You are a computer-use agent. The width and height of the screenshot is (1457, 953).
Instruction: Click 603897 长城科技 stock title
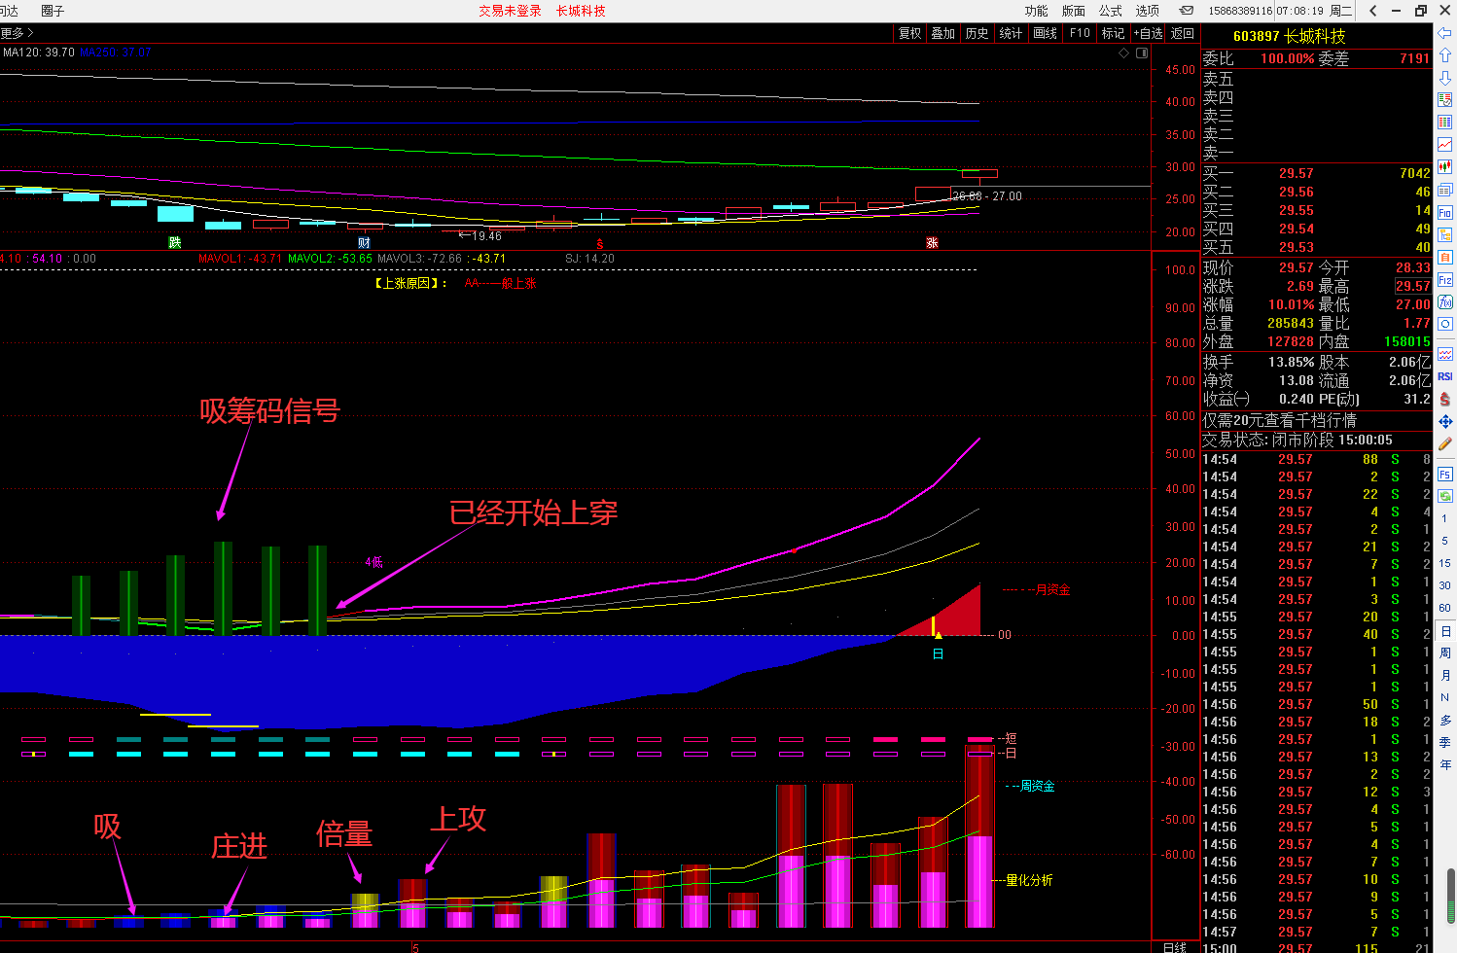coord(1290,36)
